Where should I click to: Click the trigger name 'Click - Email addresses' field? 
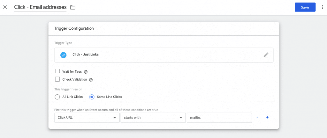click(40, 7)
